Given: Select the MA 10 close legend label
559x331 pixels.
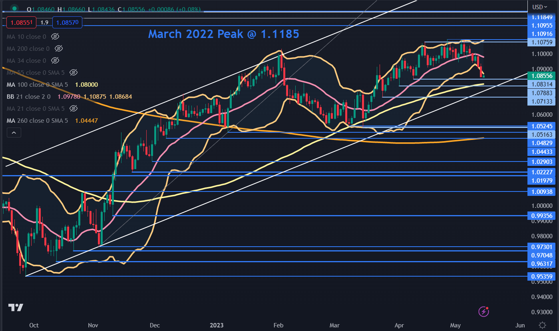Looking at the screenshot, I should coord(26,36).
